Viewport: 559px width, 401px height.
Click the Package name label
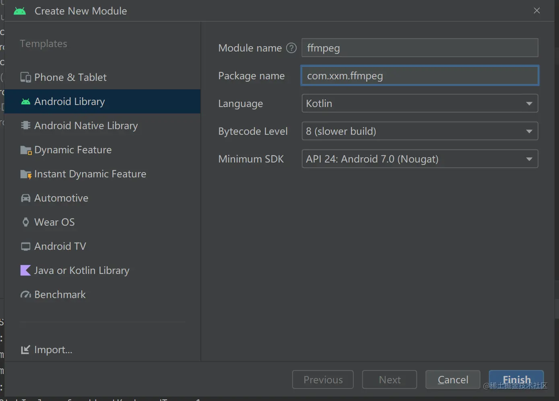(252, 76)
